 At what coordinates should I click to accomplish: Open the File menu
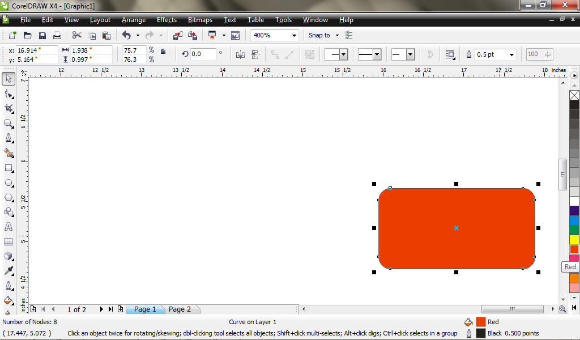pyautogui.click(x=25, y=20)
